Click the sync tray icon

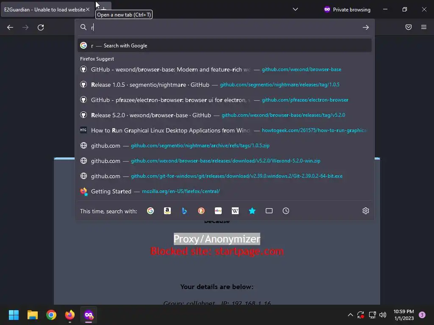click(361, 315)
